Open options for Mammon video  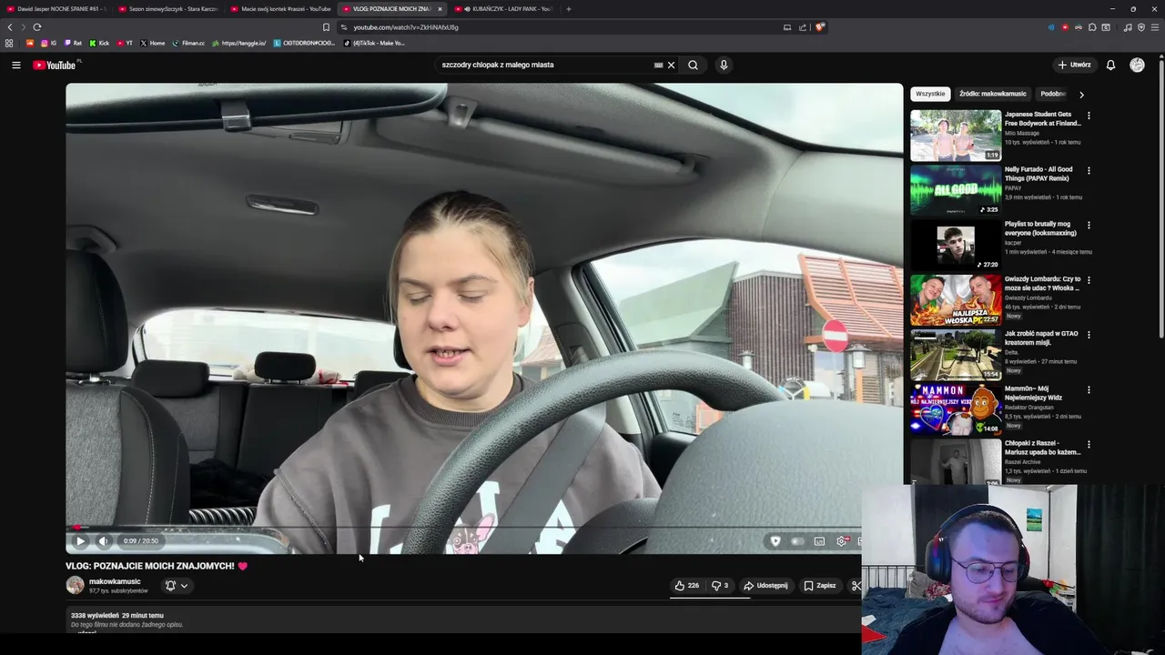(x=1089, y=389)
